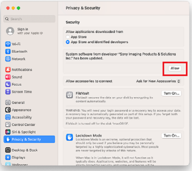
Task: Click the Focus moon icon
Action: click(8, 84)
